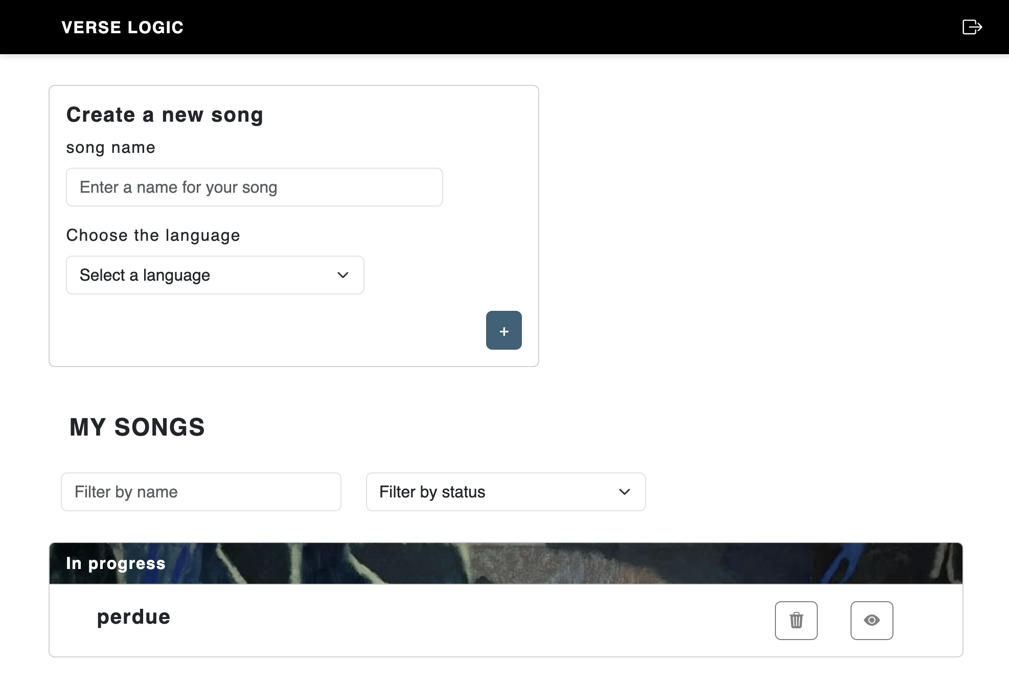Delete the perdue song via trash icon
The height and width of the screenshot is (683, 1009).
coord(796,620)
